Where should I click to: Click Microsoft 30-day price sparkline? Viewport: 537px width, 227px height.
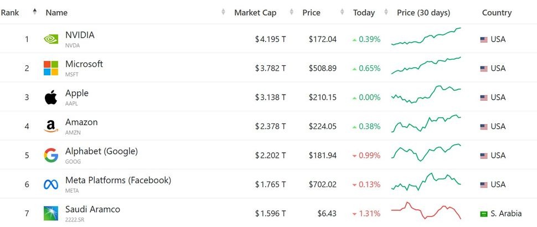tap(426, 66)
